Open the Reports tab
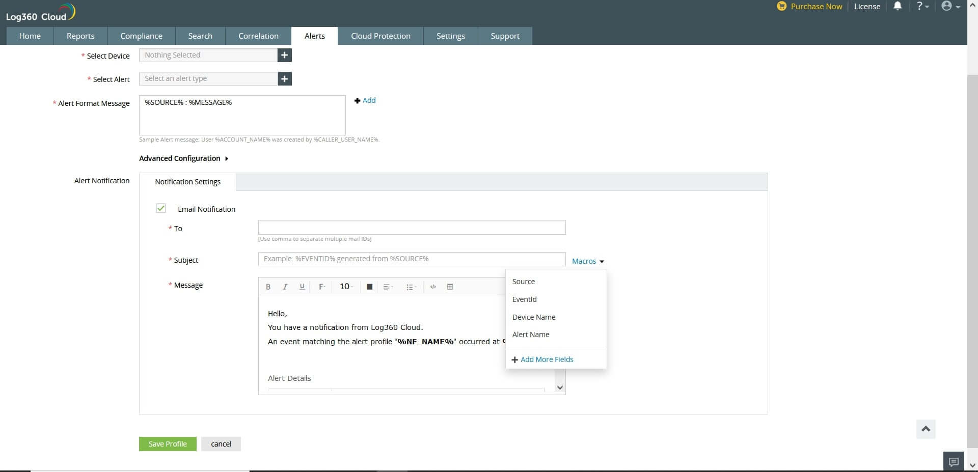The width and height of the screenshot is (978, 472). pyautogui.click(x=80, y=36)
